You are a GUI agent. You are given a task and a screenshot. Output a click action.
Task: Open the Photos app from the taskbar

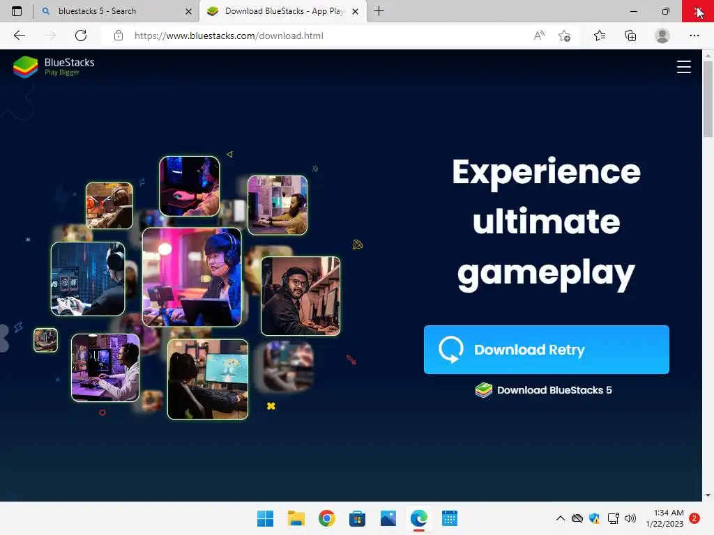388,518
